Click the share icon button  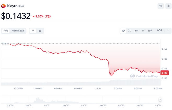click(x=168, y=6)
